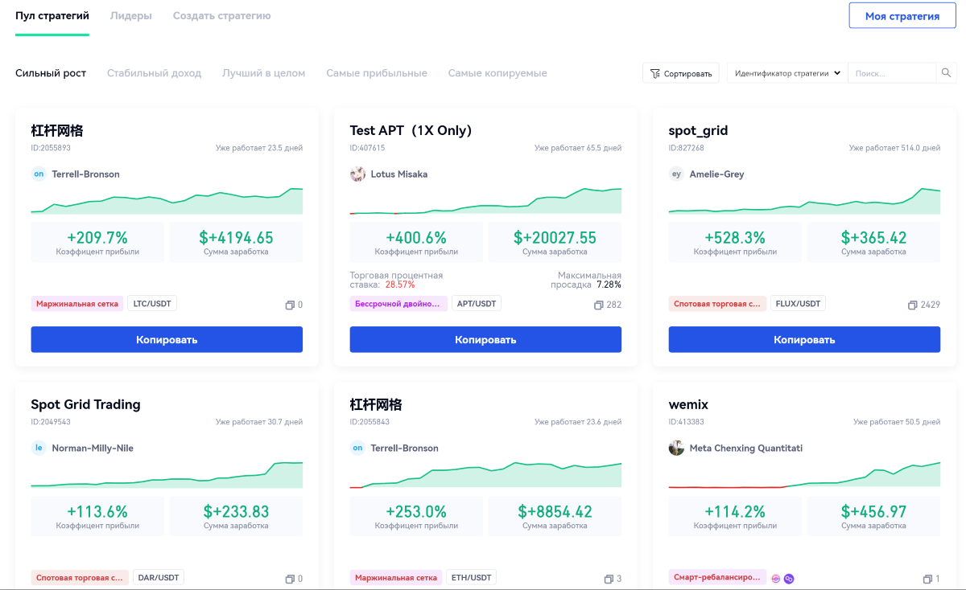This screenshot has height=590, width=966.
Task: Click the ID:413383 strategy identifier
Action: pyautogui.click(x=686, y=422)
